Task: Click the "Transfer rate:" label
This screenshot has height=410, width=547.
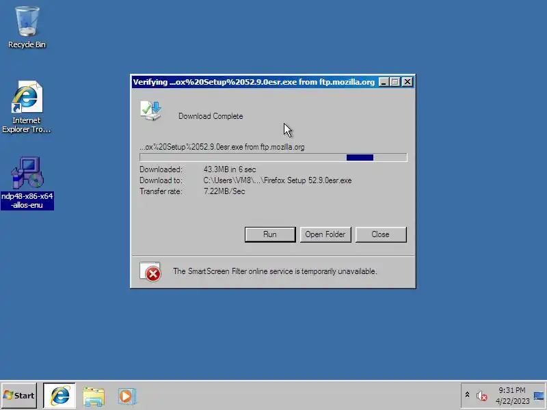Action: click(161, 191)
